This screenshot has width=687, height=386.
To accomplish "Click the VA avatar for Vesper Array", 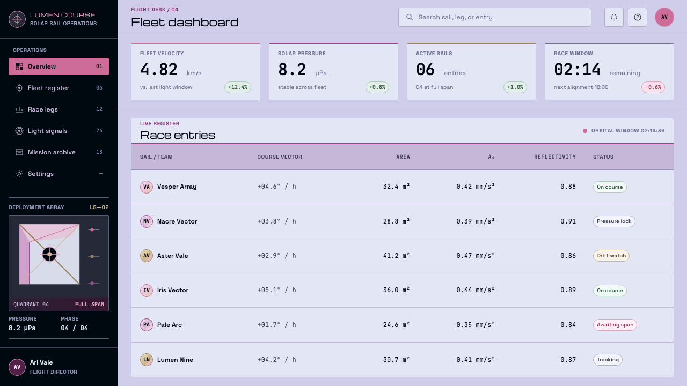I will point(147,187).
